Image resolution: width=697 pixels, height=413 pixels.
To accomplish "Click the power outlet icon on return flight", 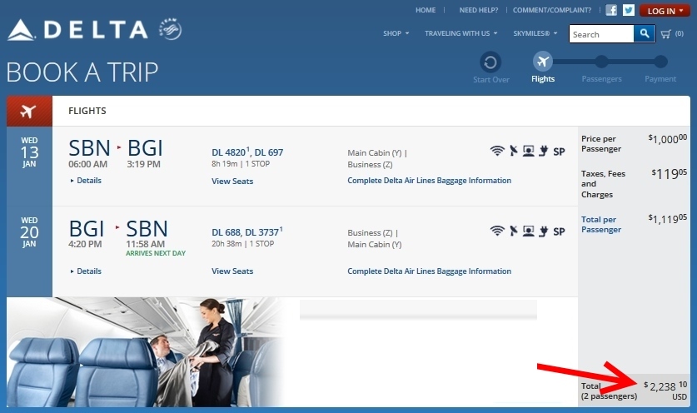I will point(543,231).
